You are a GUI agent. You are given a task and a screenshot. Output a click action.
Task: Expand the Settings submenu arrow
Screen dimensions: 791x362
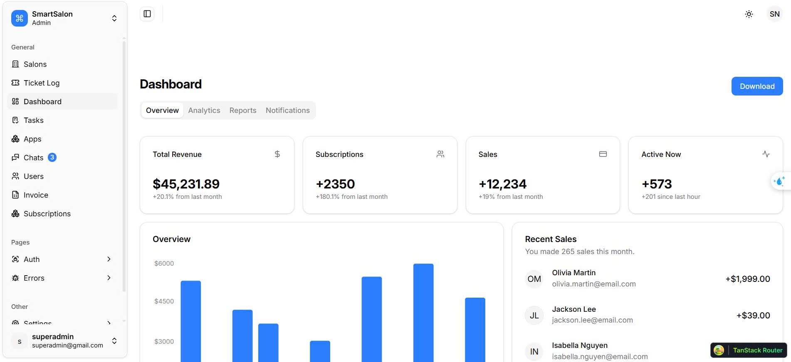pyautogui.click(x=109, y=323)
